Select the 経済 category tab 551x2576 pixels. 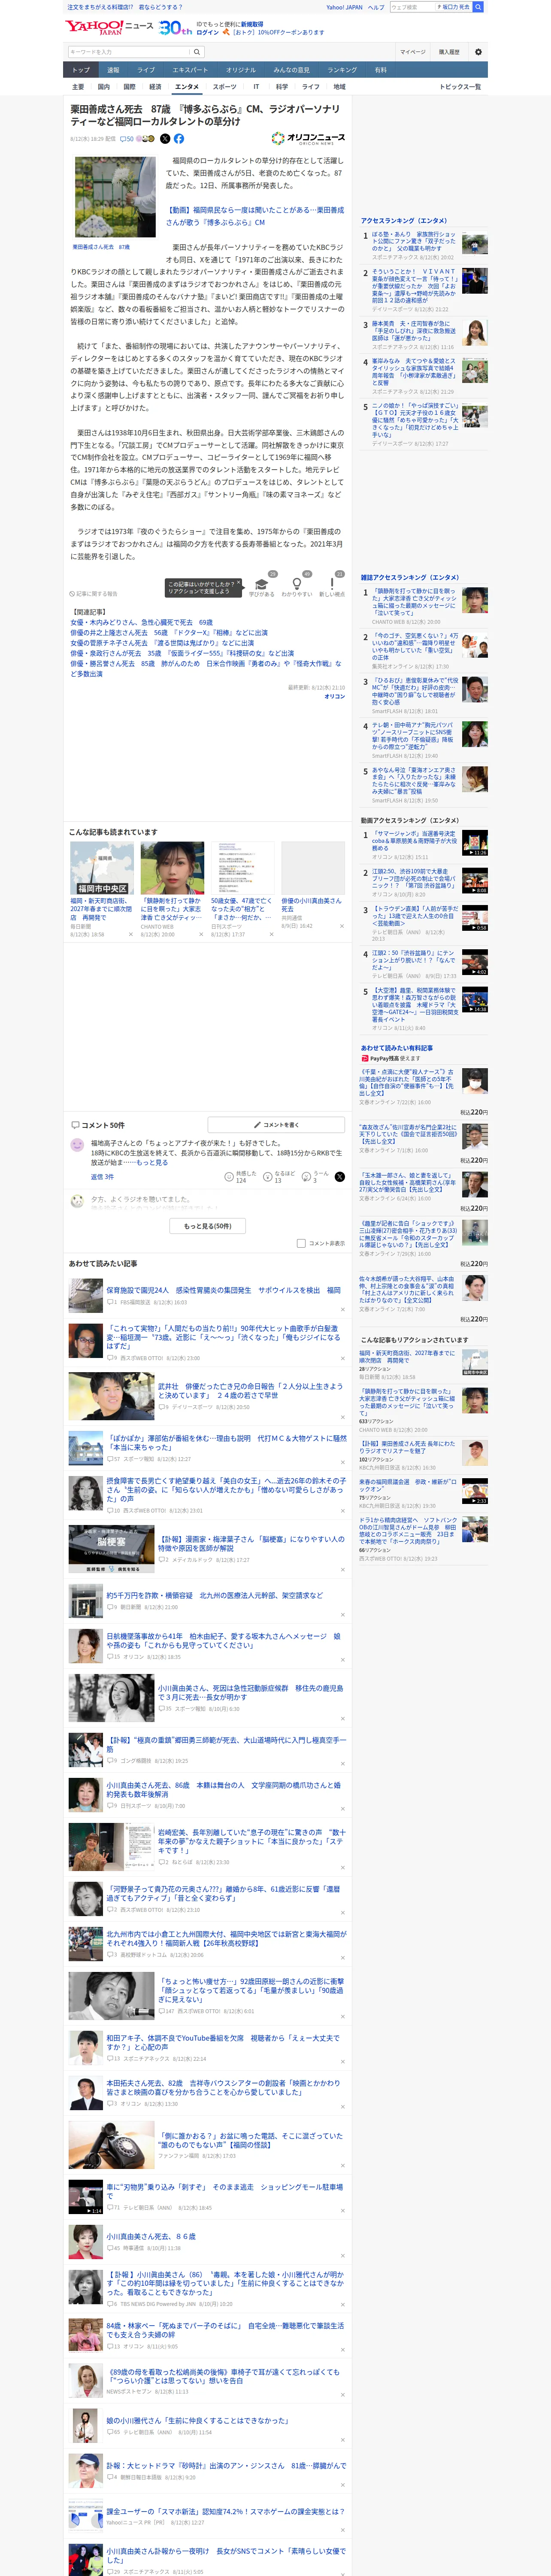coord(155,87)
